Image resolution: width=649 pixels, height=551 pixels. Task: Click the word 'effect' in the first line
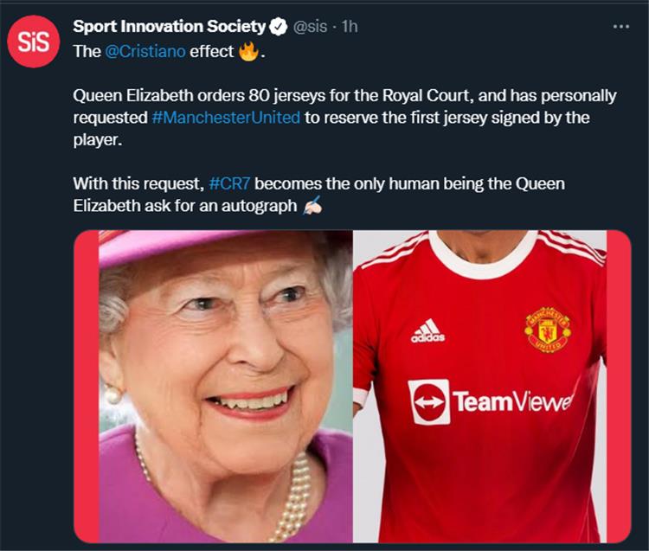pyautogui.click(x=212, y=52)
